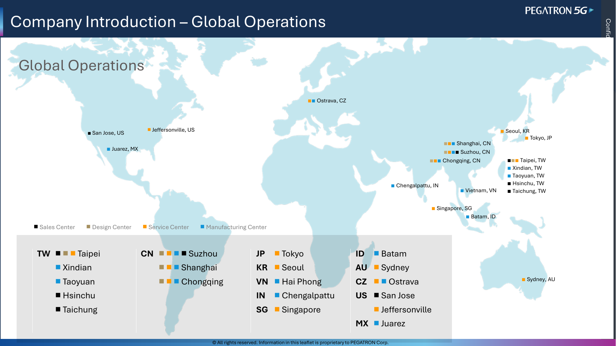Select the Service Center legend label
Screen dimensions: 616x346
(x=169, y=227)
